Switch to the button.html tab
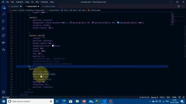 pos(32,6)
